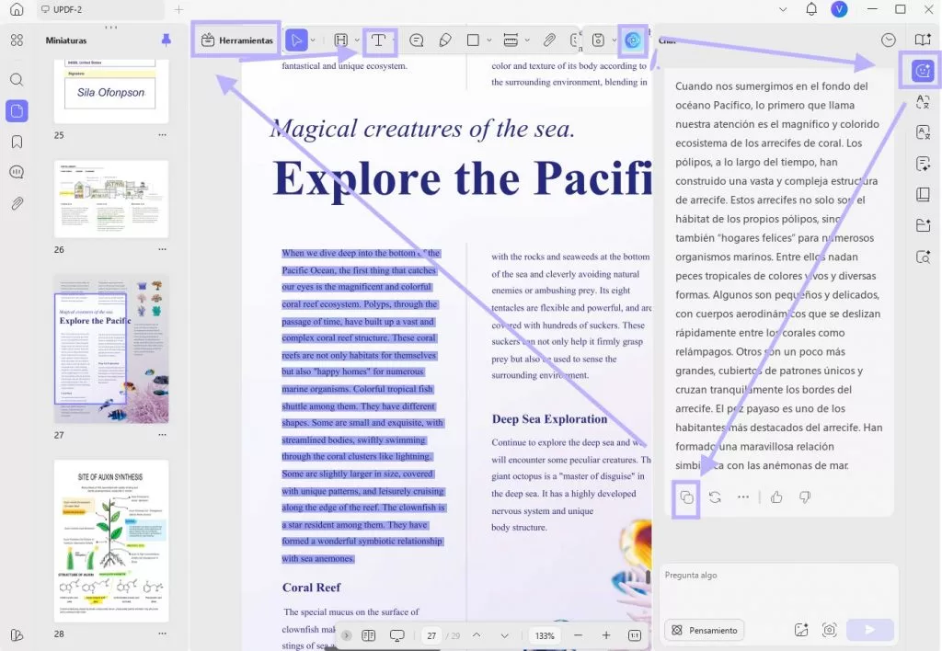
Task: Open a new tab with plus button
Action: point(178,9)
